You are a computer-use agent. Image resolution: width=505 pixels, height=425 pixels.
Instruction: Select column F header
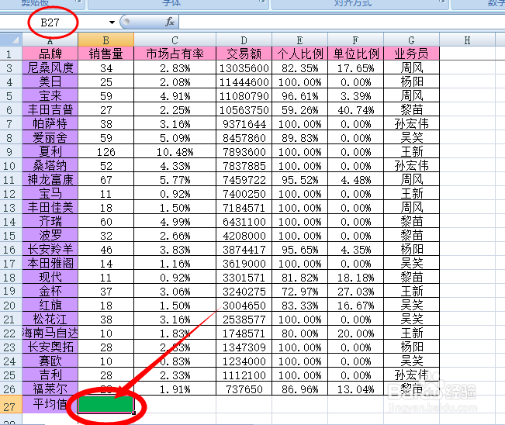pos(355,40)
